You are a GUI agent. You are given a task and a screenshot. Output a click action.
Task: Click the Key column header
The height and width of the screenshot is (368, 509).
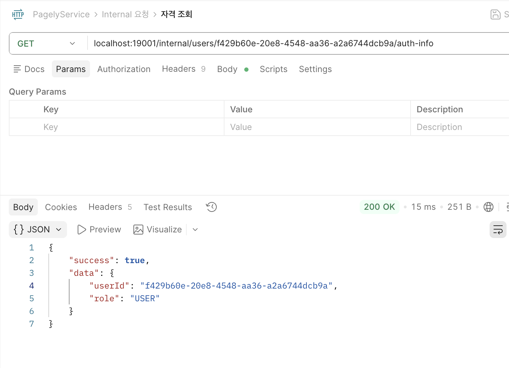click(x=51, y=109)
